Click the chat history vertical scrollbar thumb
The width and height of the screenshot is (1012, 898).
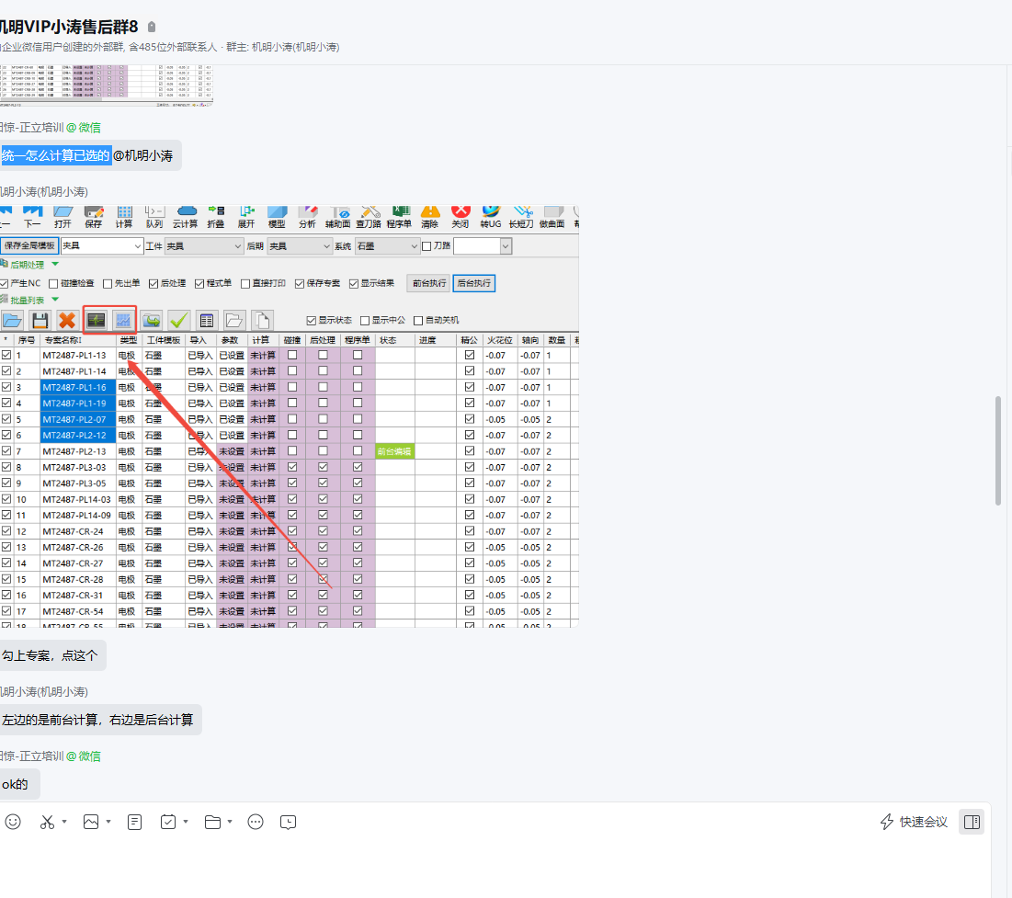[x=998, y=450]
